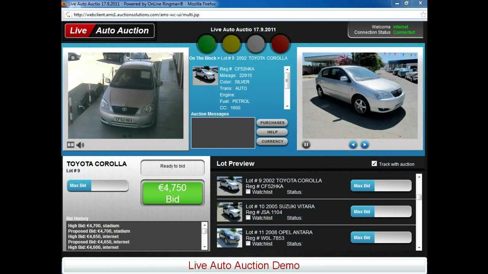This screenshot has width=488, height=274.
Task: Click the Lot Preview scroll down arrow
Action: coord(419,247)
